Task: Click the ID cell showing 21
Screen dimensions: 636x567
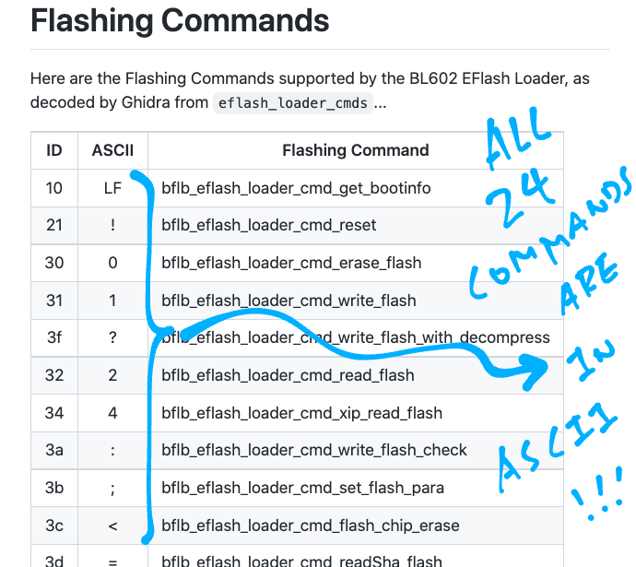Action: (54, 225)
